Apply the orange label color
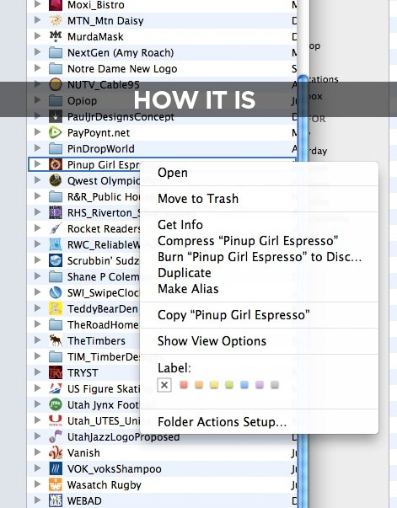 199,384
